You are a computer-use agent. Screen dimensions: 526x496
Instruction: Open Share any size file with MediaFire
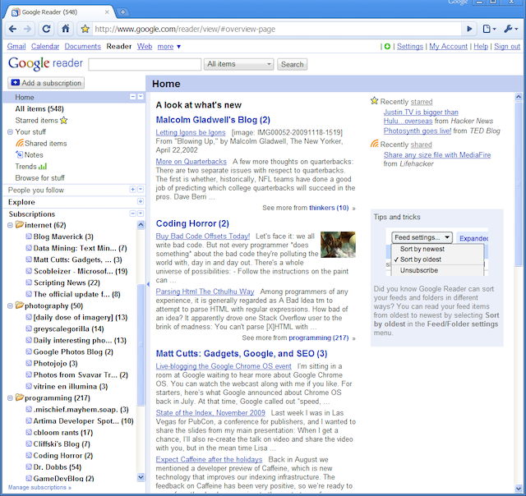click(x=437, y=155)
